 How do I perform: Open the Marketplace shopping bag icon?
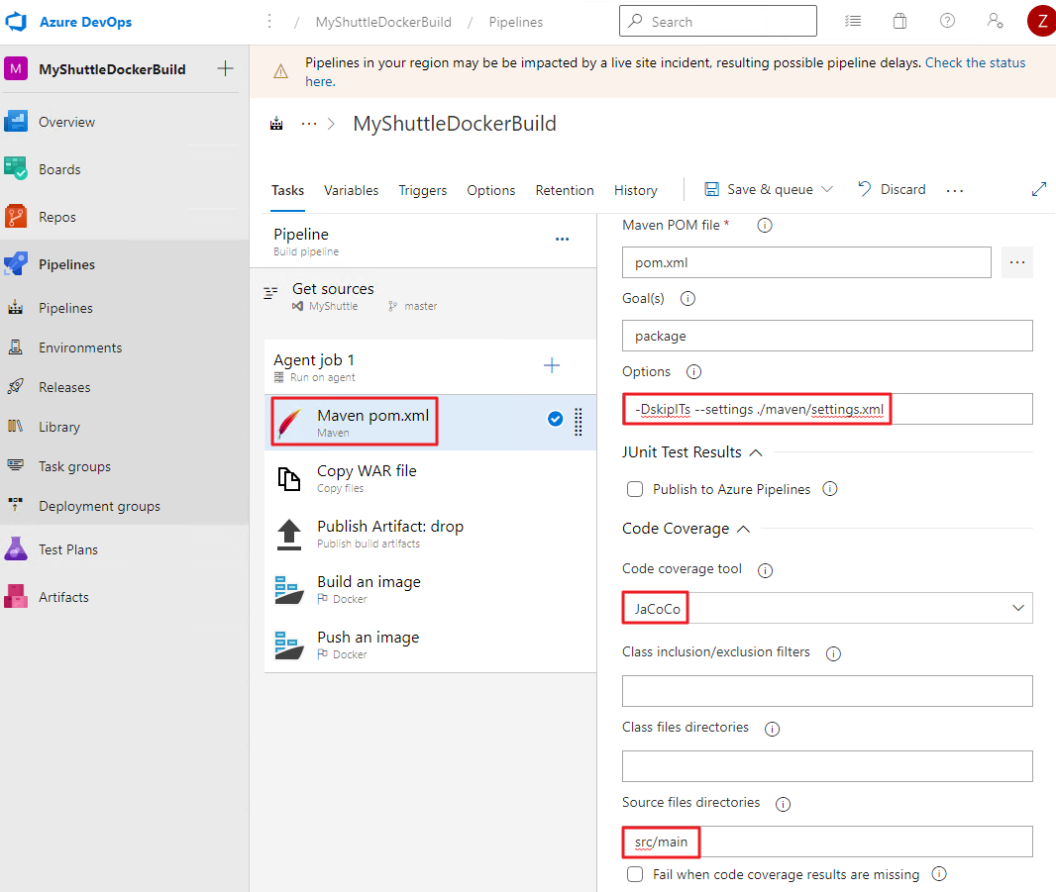(x=899, y=21)
